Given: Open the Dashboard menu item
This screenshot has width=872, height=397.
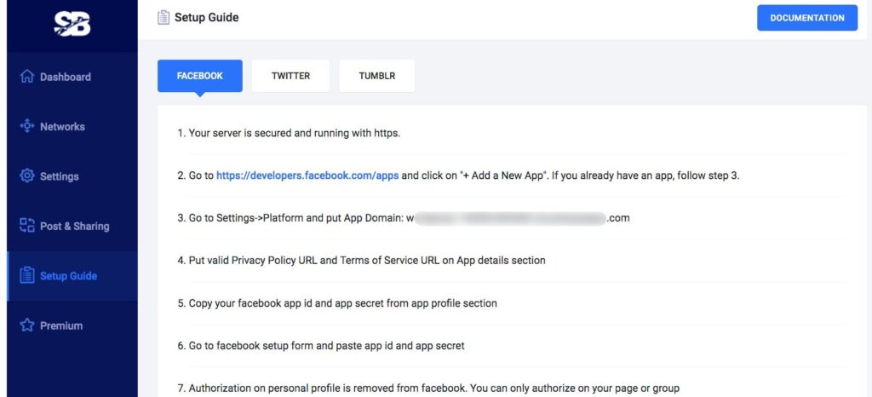Looking at the screenshot, I should tap(72, 77).
